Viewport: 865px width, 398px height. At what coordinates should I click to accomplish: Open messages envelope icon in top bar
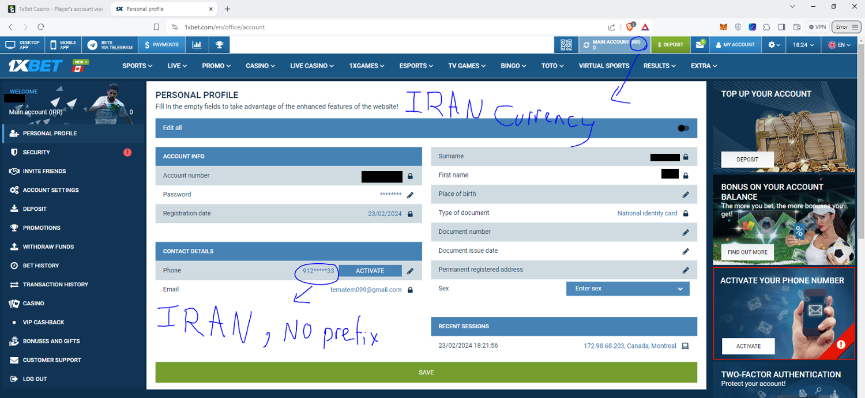[x=699, y=44]
